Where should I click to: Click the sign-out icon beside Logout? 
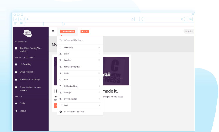pyautogui.click(x=16, y=111)
